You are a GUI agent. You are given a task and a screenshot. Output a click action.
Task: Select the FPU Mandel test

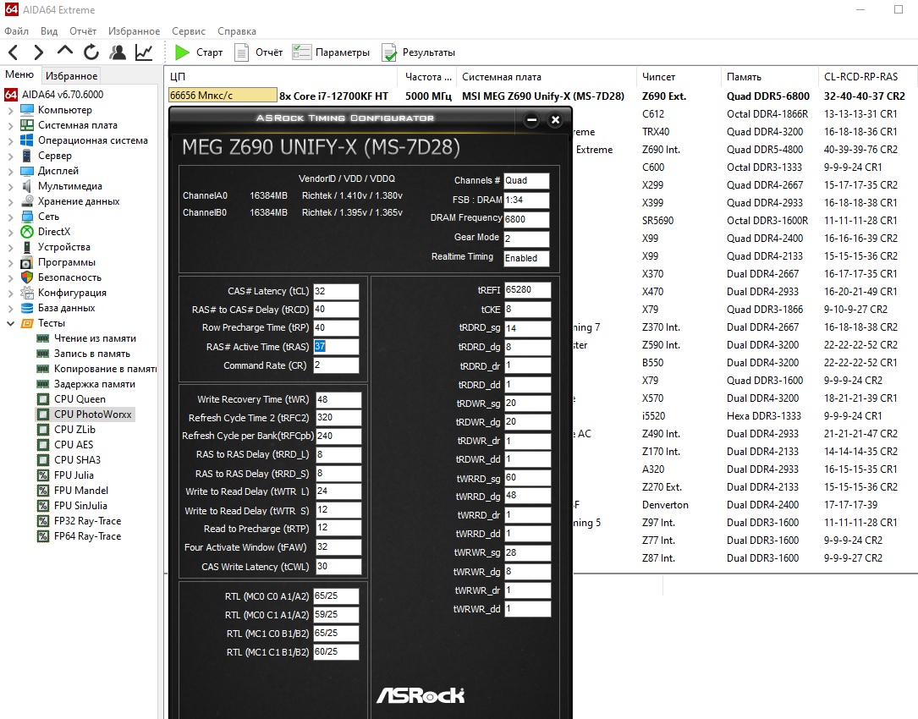coord(80,491)
